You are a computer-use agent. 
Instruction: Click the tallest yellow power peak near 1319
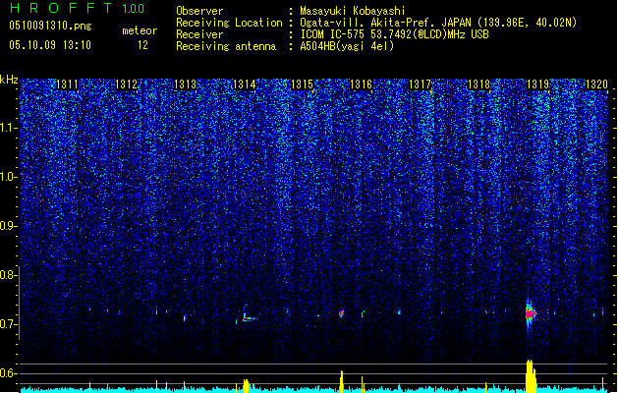pyautogui.click(x=531, y=376)
